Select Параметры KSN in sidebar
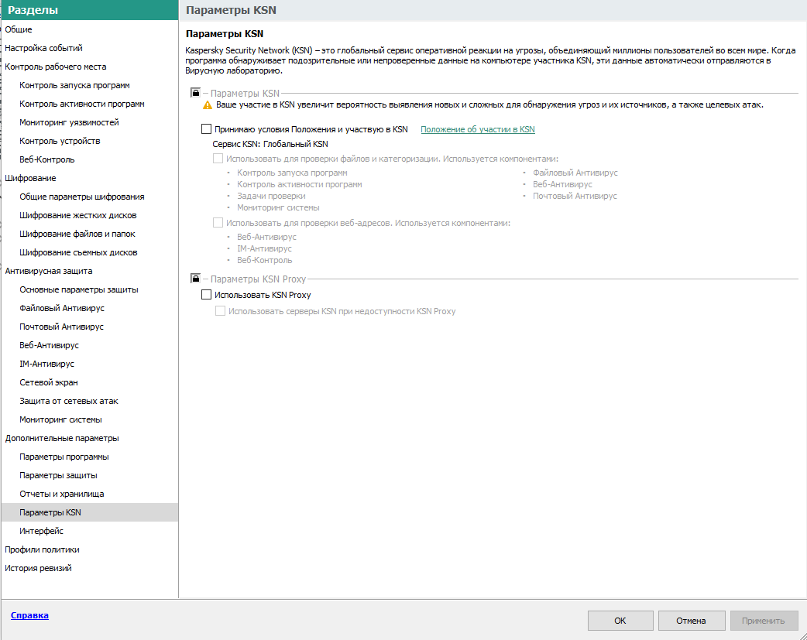The image size is (807, 640). tap(90, 512)
